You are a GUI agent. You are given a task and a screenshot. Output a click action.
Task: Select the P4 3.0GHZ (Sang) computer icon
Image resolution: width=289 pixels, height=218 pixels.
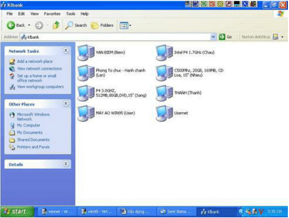pyautogui.click(x=86, y=93)
